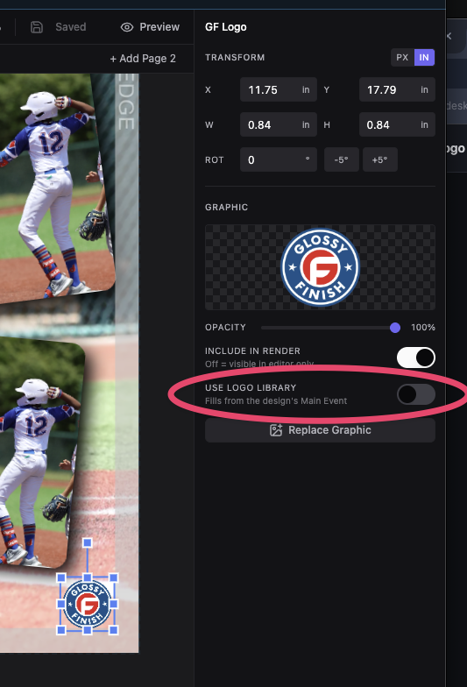Click the rotation handle above the logo

pos(88,543)
